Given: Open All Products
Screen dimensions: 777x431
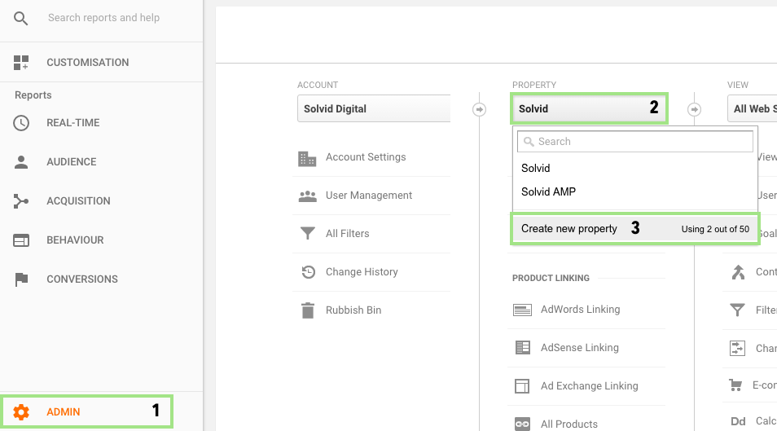Looking at the screenshot, I should (568, 424).
